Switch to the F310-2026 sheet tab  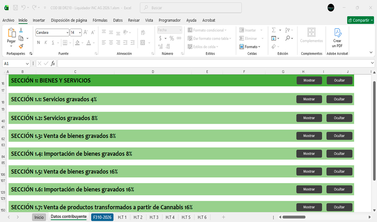[102, 217]
